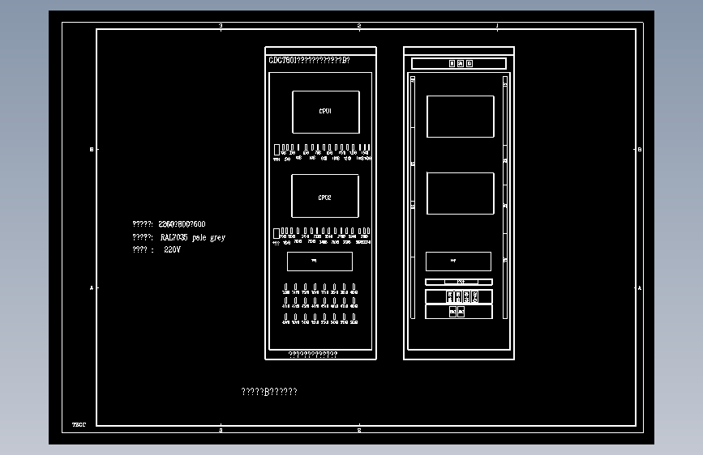Viewport: 703px width, 455px height.
Task: Click the CDCT601 cabinet title text
Action: pyautogui.click(x=310, y=60)
